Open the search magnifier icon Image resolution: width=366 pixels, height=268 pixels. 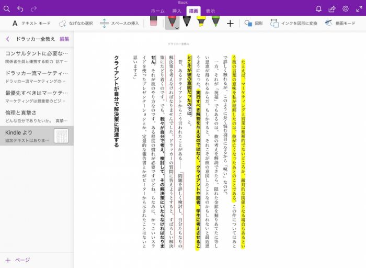pyautogui.click(x=7, y=9)
